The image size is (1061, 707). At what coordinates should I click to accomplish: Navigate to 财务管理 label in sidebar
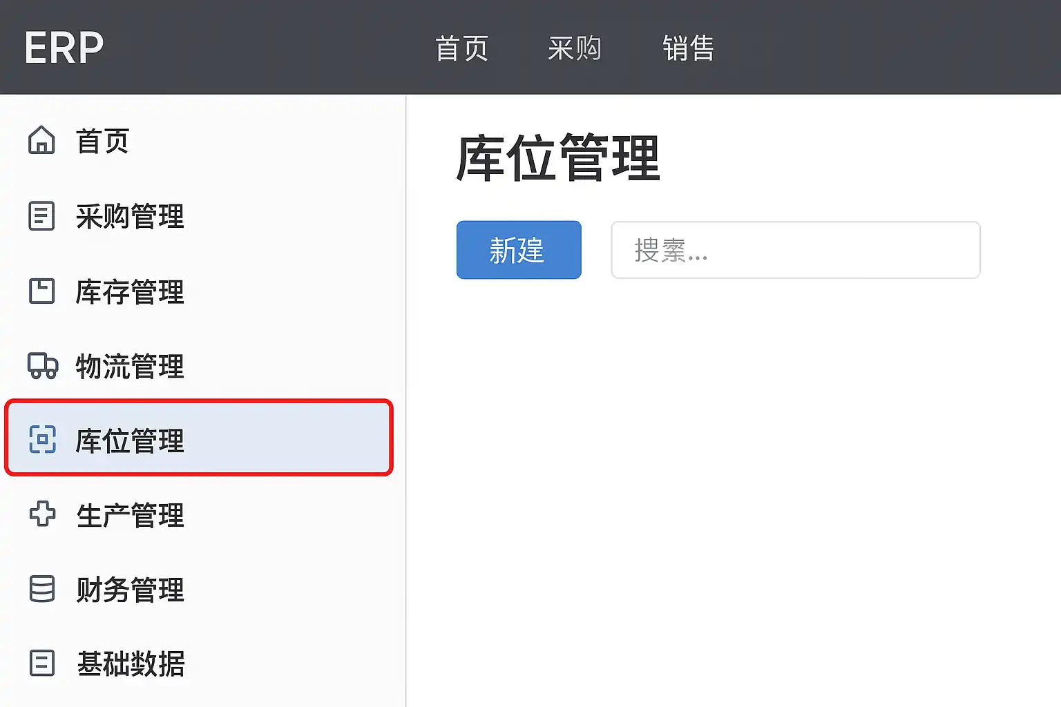tap(130, 590)
